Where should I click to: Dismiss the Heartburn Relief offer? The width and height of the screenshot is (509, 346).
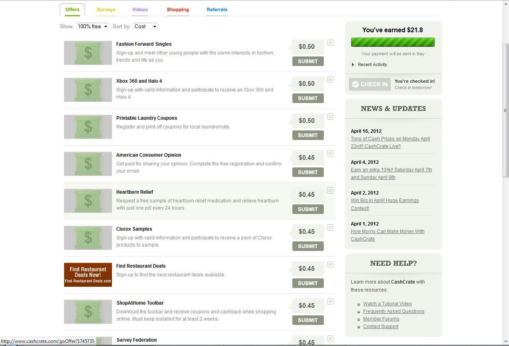[x=330, y=190]
